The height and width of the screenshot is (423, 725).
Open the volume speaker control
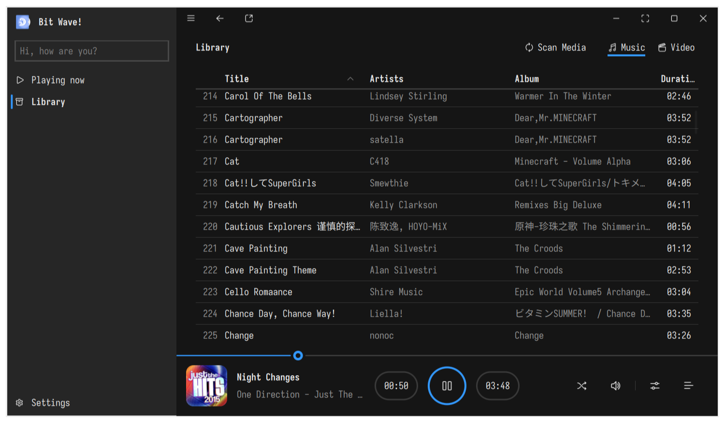(615, 386)
